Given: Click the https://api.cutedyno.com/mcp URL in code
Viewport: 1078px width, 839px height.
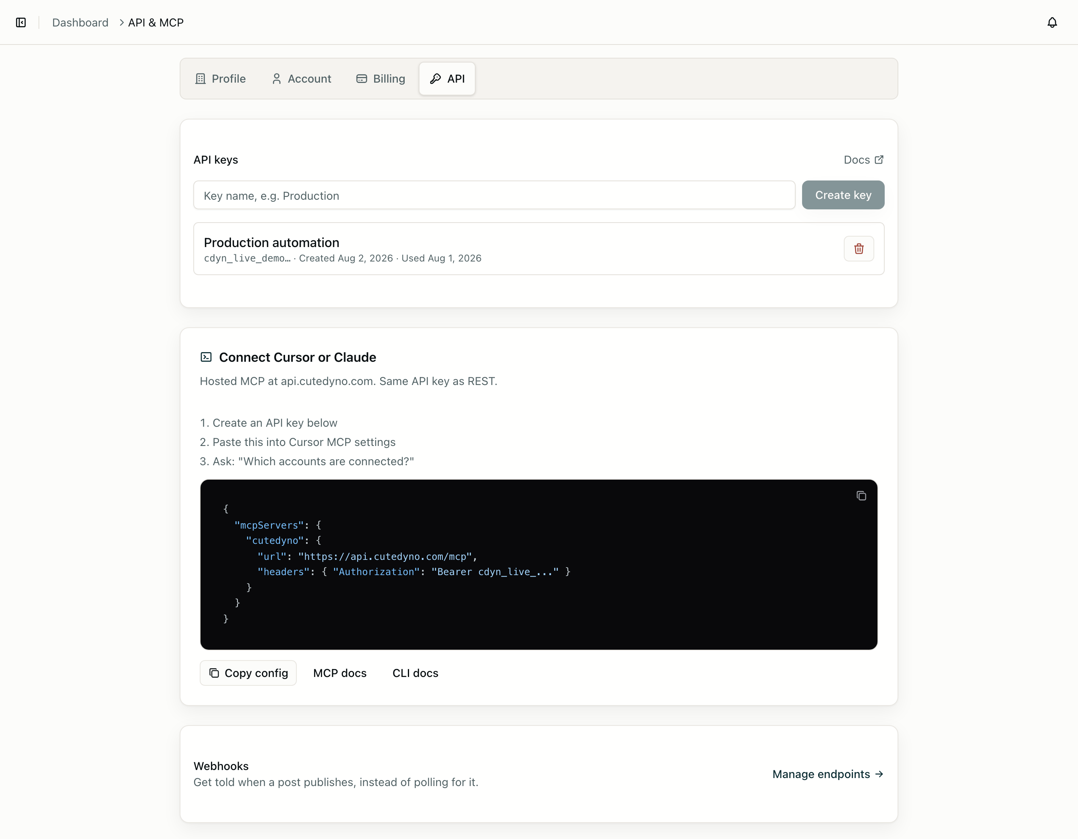Looking at the screenshot, I should coord(385,557).
